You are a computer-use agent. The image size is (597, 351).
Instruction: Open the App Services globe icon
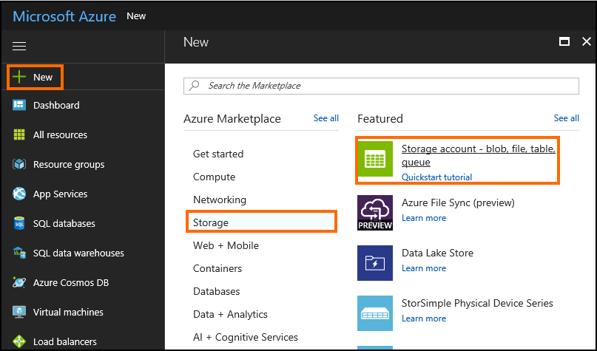tap(20, 194)
